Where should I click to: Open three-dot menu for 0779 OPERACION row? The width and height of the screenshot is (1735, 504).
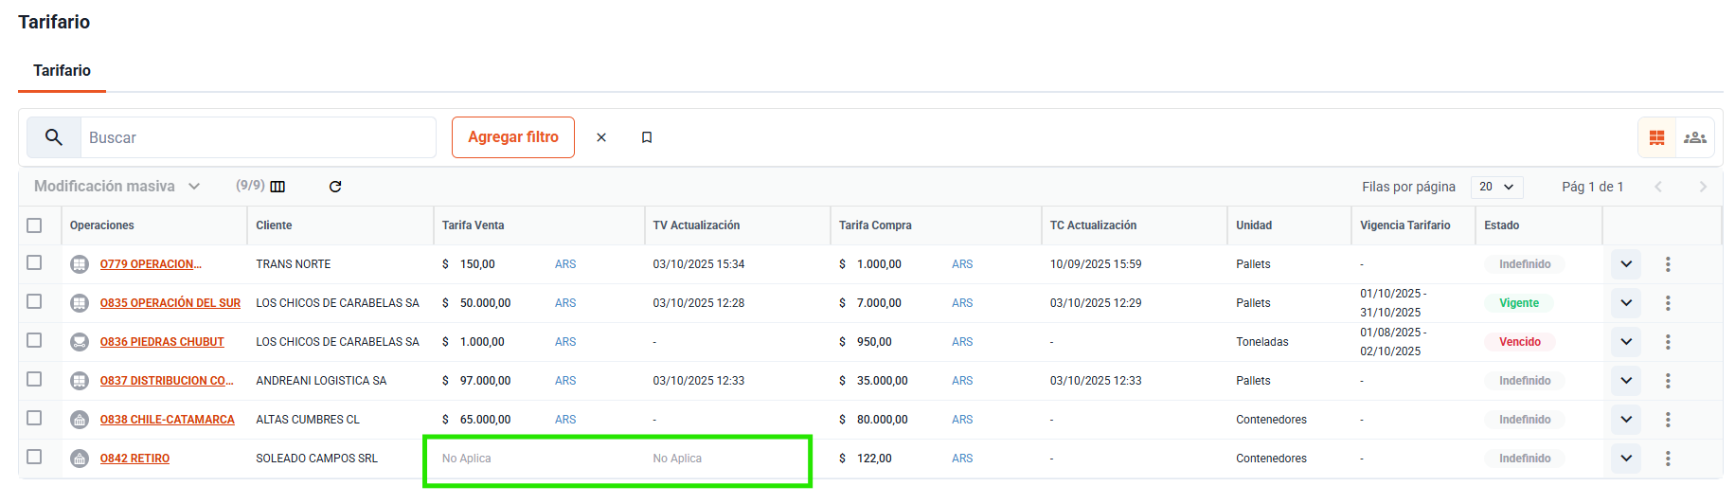tap(1668, 264)
